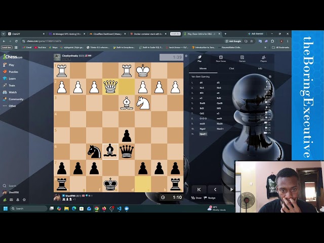Open ResumeMaker Online bookmark
The width and height of the screenshot is (324, 243).
coord(230,47)
